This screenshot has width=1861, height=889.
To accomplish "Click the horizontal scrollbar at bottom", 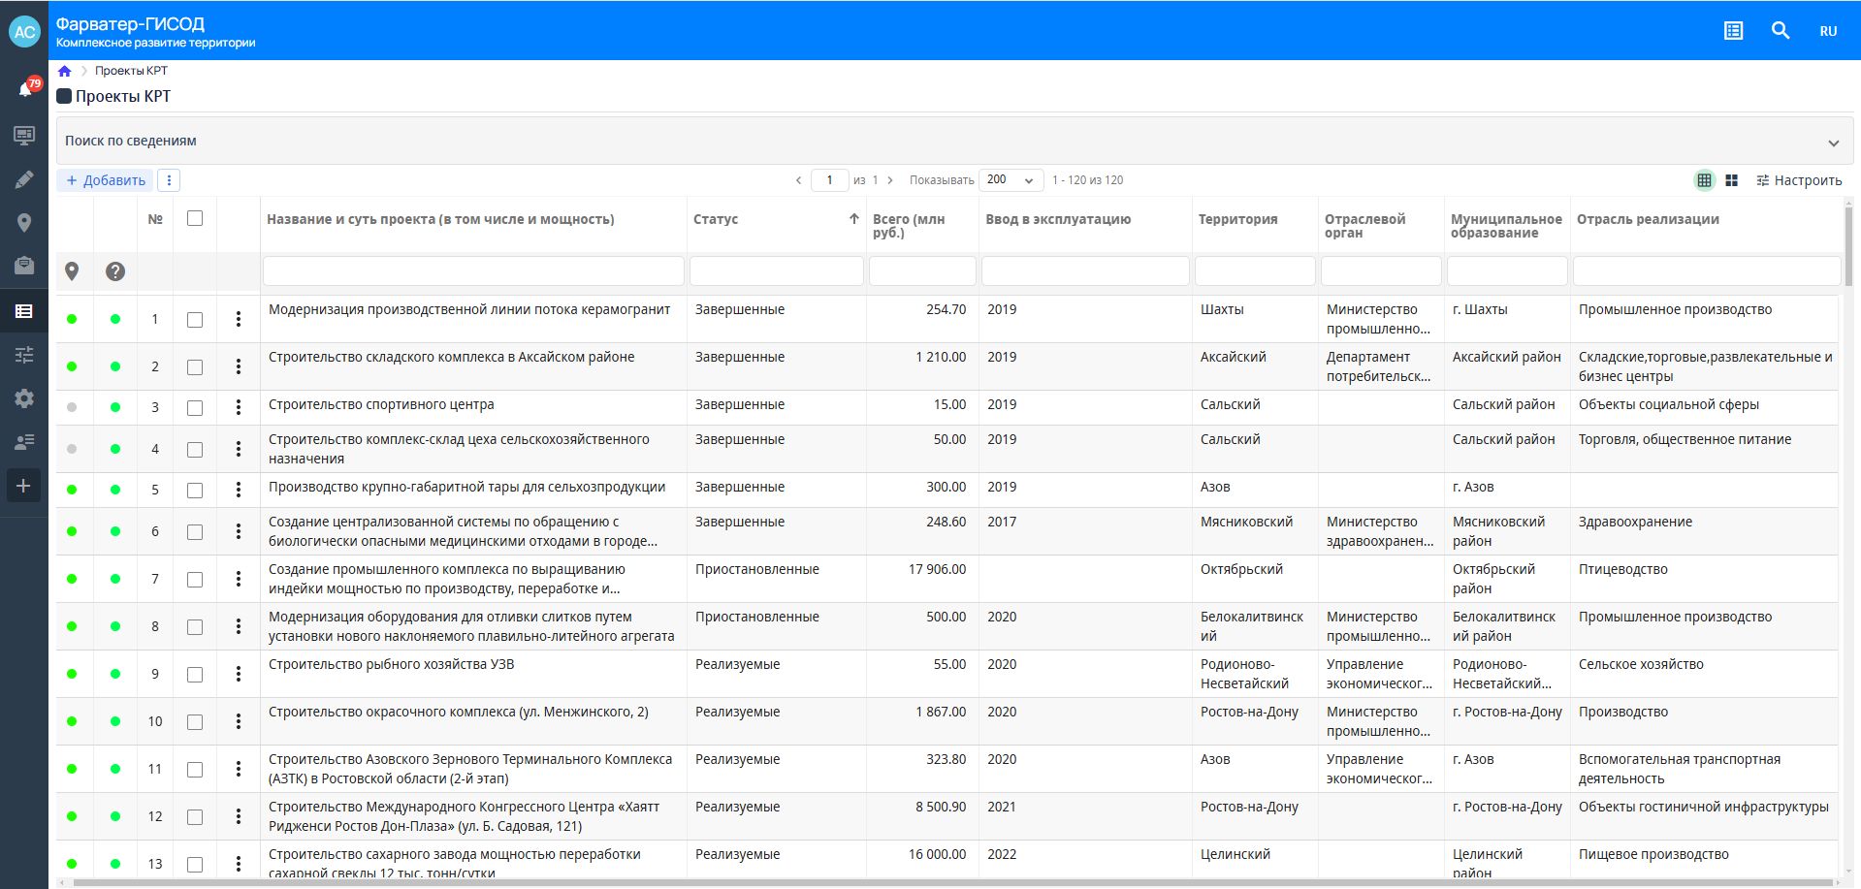I will point(955,883).
